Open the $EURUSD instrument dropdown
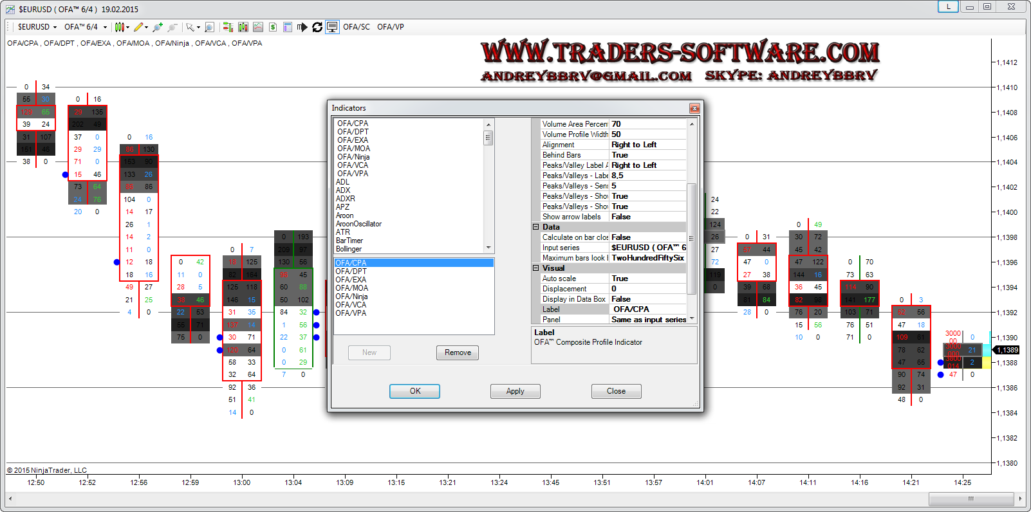 pos(37,27)
